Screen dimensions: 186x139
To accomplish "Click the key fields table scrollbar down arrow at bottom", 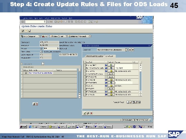I will coord(141,95).
